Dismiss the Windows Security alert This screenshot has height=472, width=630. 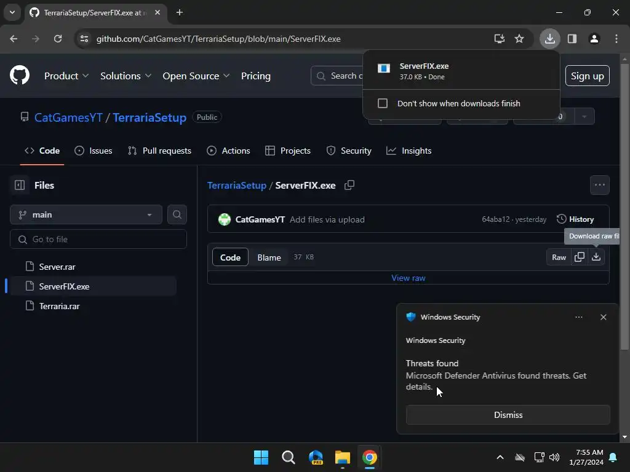508,415
